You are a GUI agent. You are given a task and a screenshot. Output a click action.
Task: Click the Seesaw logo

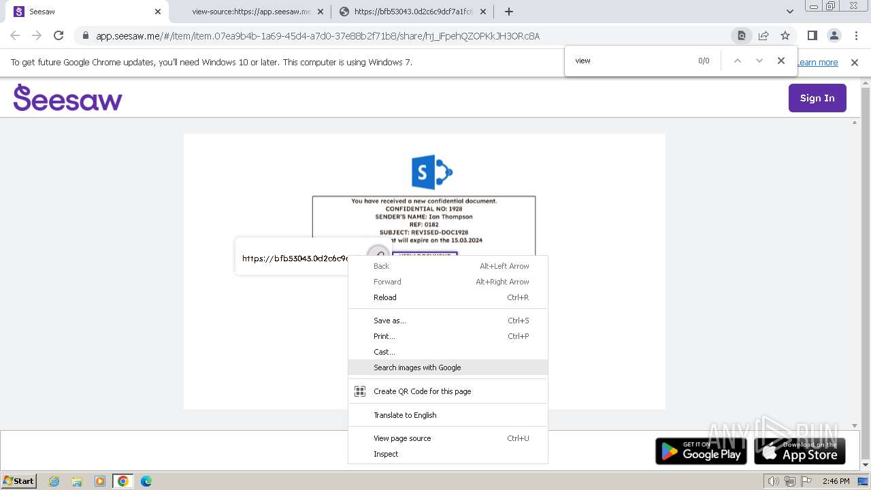coord(68,98)
